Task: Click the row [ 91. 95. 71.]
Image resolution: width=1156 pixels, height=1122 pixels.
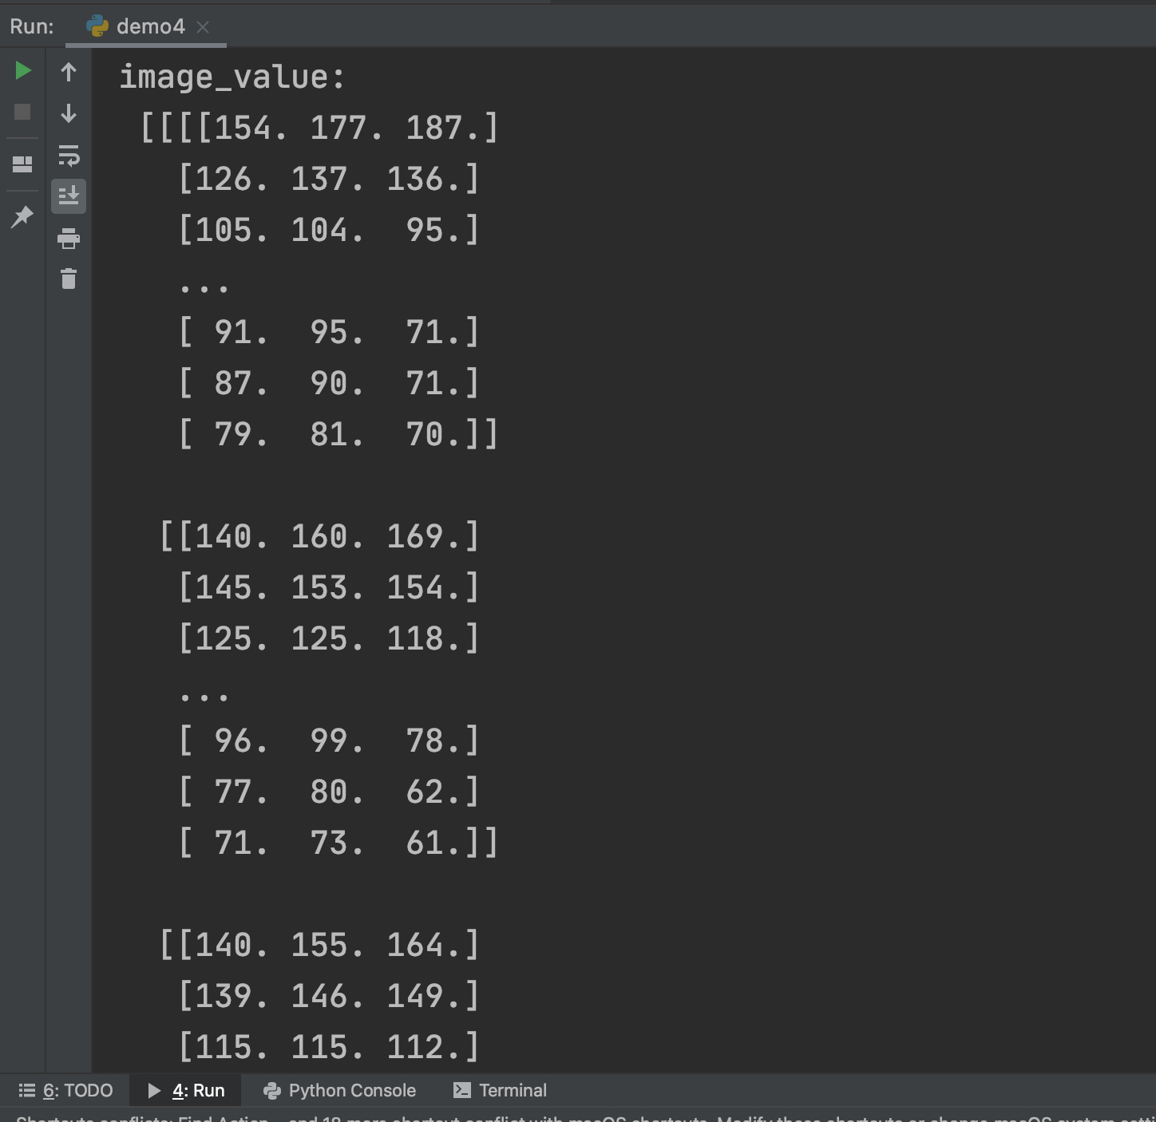Action: coord(329,332)
